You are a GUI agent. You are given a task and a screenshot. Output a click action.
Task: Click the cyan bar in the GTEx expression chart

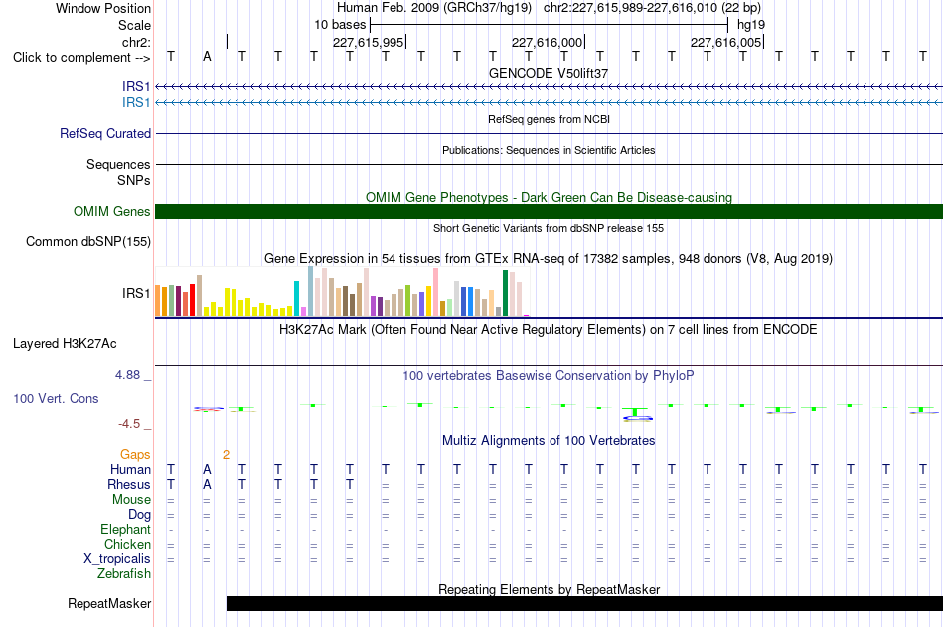pos(296,298)
